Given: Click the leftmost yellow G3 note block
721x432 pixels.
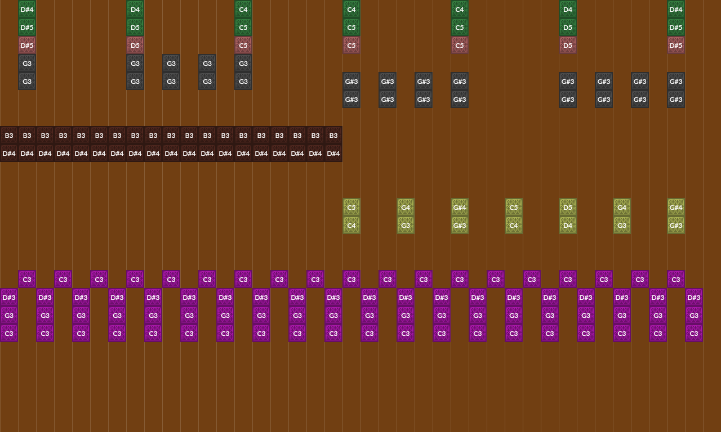Looking at the screenshot, I should pos(406,226).
